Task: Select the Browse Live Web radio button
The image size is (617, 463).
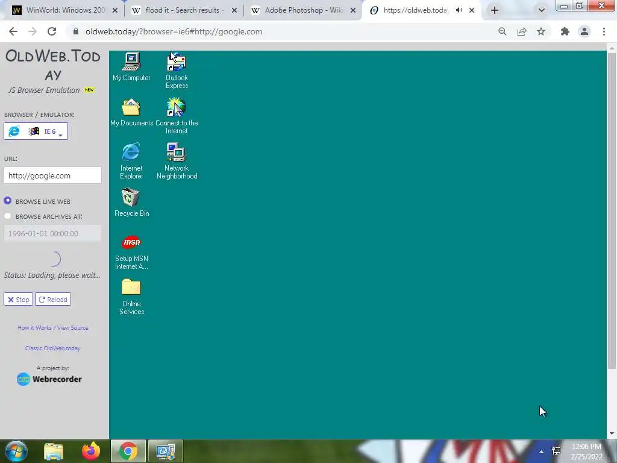Action: [7, 201]
